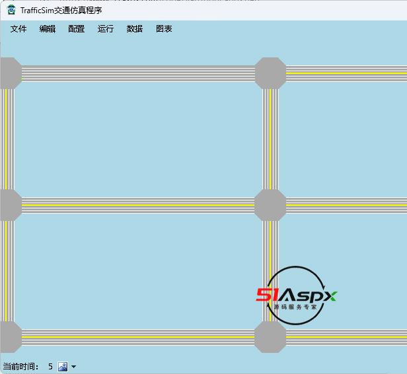Click the 51Aspx watermark logo

(296, 296)
